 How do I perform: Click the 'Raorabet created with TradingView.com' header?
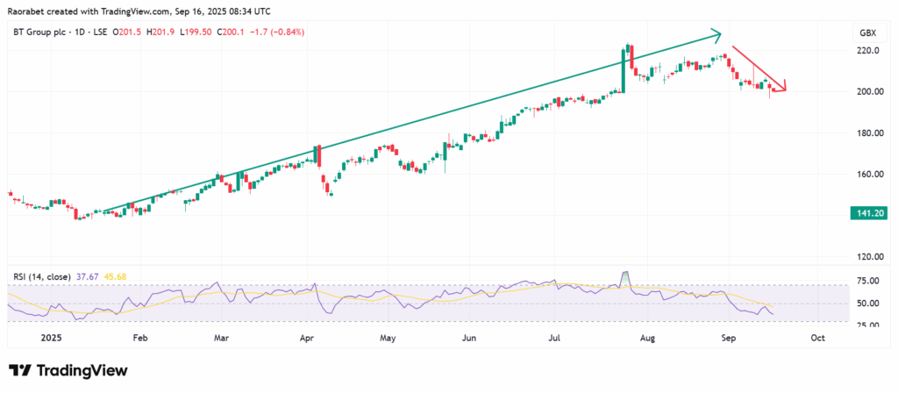140,9
